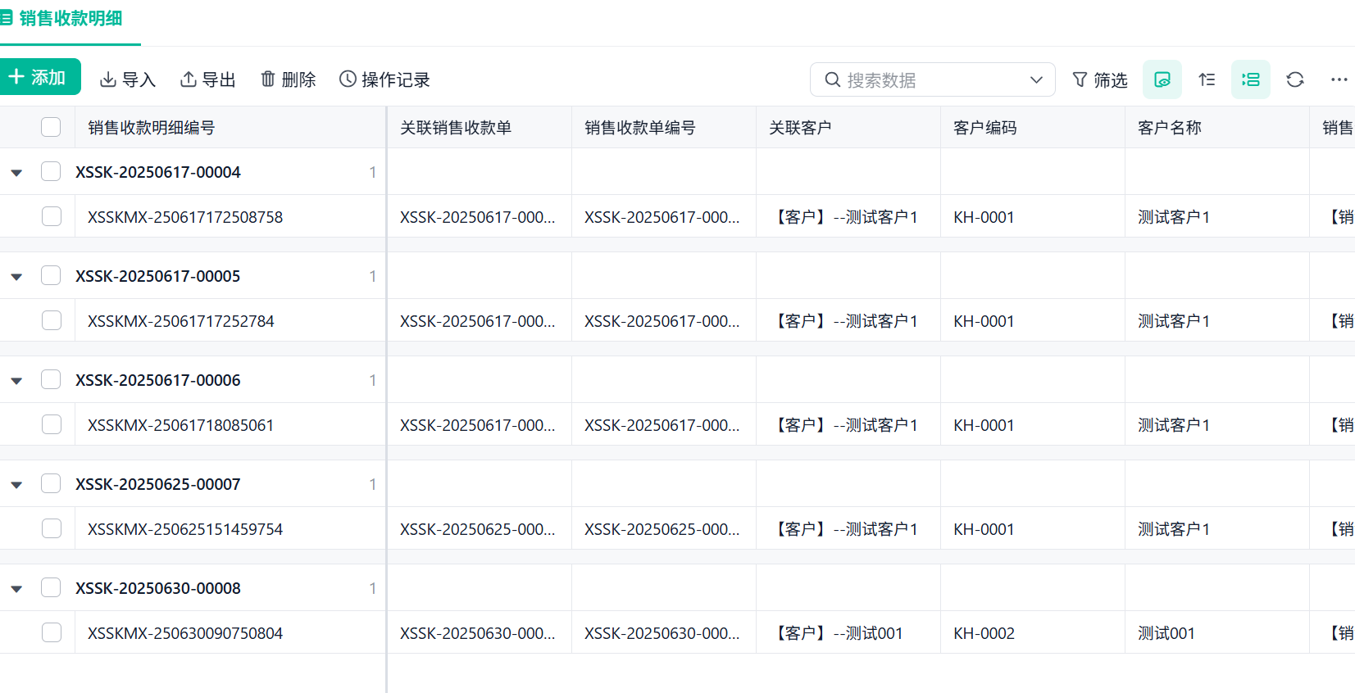Click the refresh icon
The height and width of the screenshot is (693, 1355).
pos(1295,79)
